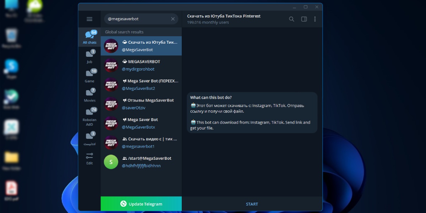This screenshot has width=426, height=213.
Task: Click avatar of @mydirgorohbot result
Action: [x=111, y=65]
